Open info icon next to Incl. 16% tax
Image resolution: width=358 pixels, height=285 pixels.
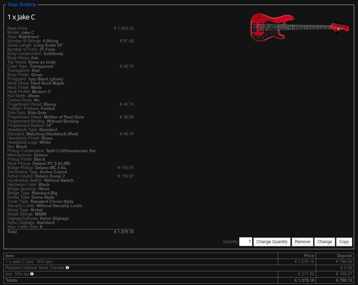coord(32,274)
